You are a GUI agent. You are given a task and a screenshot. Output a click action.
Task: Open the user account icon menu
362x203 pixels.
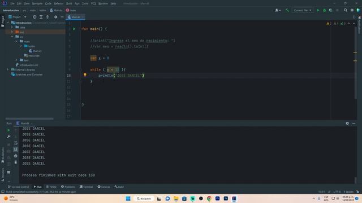pyautogui.click(x=278, y=10)
